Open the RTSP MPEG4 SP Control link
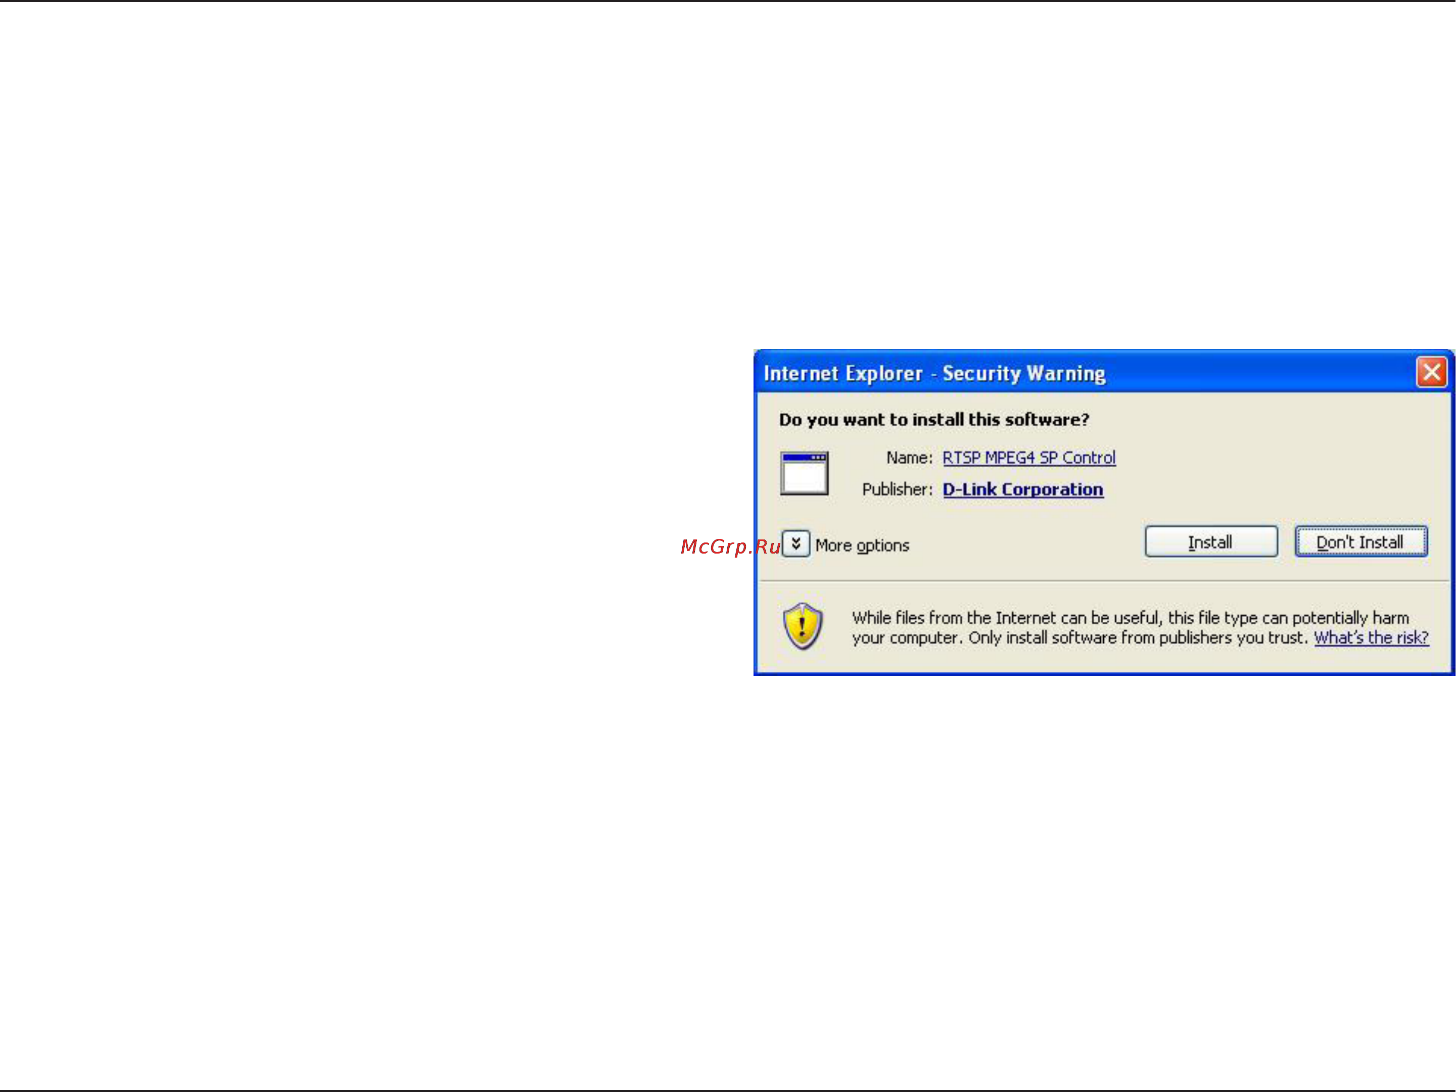This screenshot has width=1456, height=1092. pyautogui.click(x=1029, y=457)
